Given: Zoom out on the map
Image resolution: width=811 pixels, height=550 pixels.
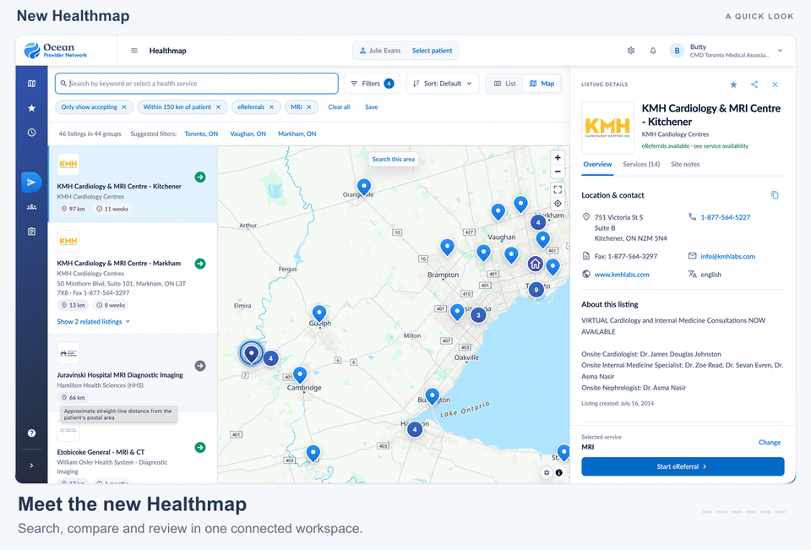Looking at the screenshot, I should point(558,172).
